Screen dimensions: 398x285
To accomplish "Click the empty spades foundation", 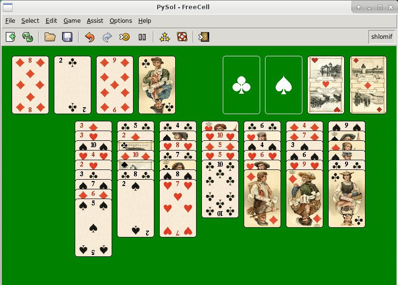I will point(283,85).
